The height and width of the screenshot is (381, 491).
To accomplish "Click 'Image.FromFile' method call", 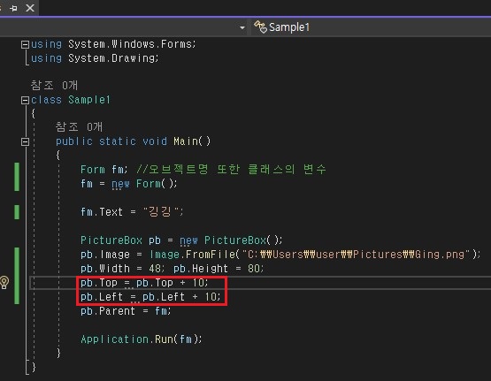I will [193, 255].
